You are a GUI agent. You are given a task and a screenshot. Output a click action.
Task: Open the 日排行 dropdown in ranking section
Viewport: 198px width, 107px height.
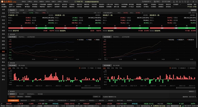click(x=97, y=97)
